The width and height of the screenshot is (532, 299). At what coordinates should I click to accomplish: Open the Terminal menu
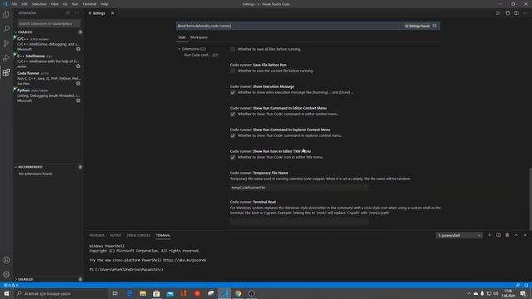pyautogui.click(x=89, y=4)
